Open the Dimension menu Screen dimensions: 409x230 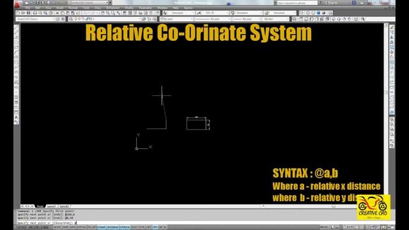click(112, 8)
